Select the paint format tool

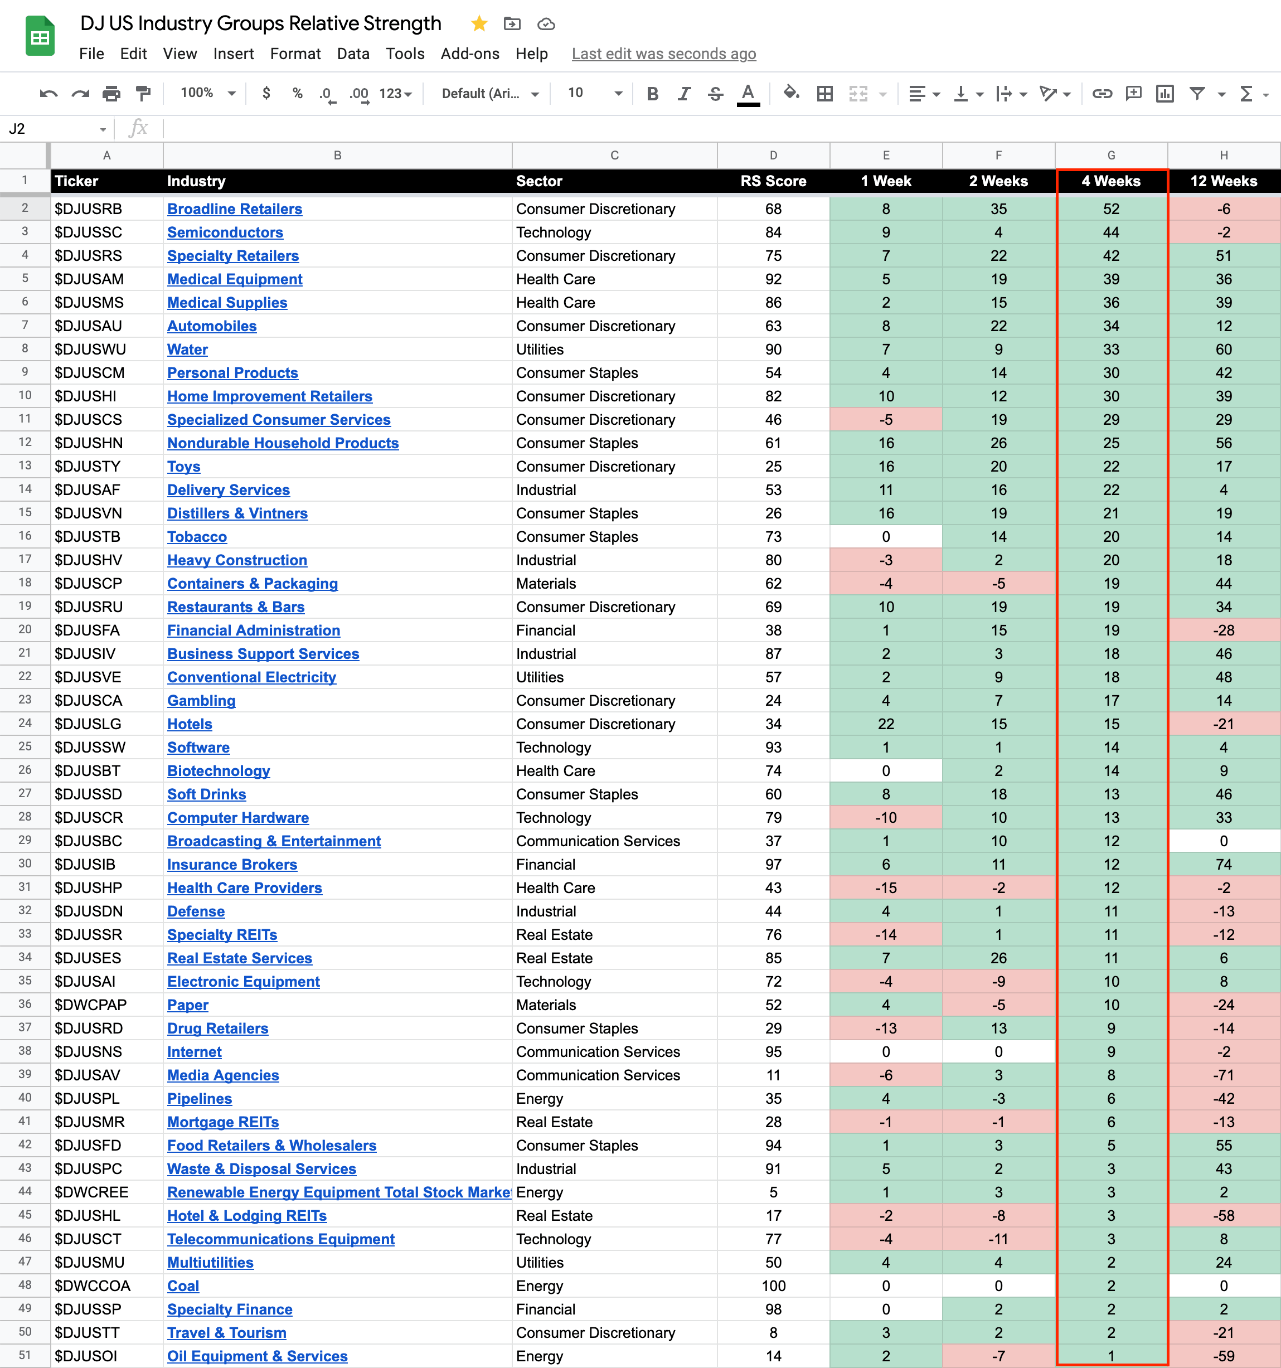tap(143, 94)
